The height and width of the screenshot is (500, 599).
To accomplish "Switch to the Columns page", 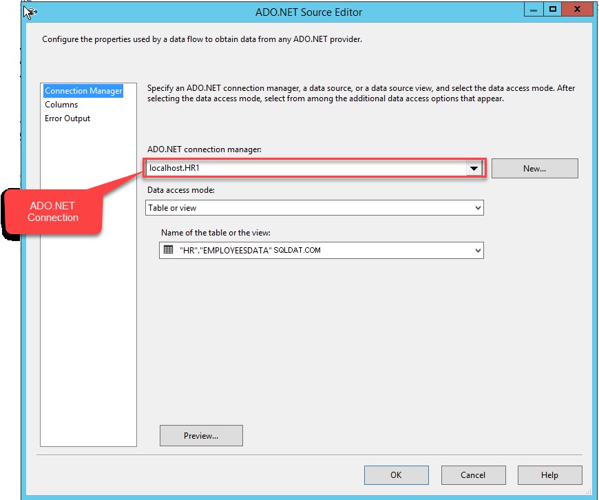I will pyautogui.click(x=61, y=105).
